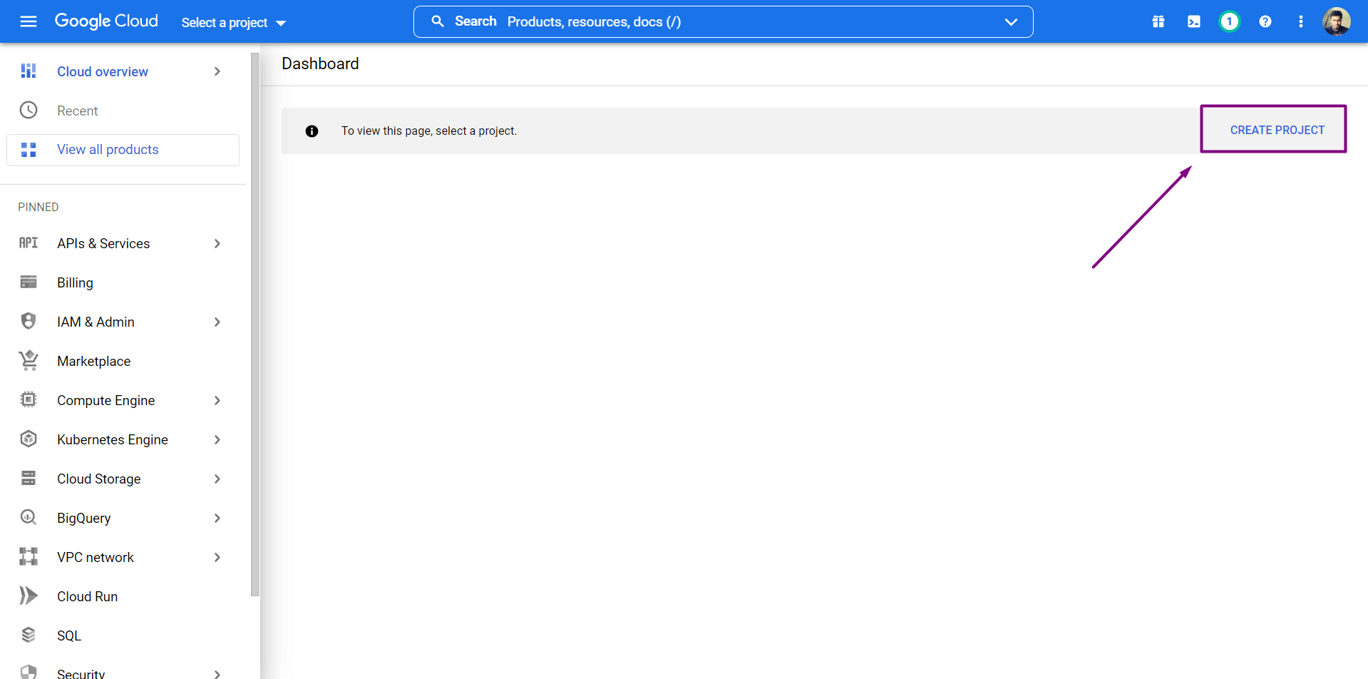This screenshot has height=679, width=1368.
Task: Activate Cloud Shell terminal icon
Action: tap(1194, 21)
